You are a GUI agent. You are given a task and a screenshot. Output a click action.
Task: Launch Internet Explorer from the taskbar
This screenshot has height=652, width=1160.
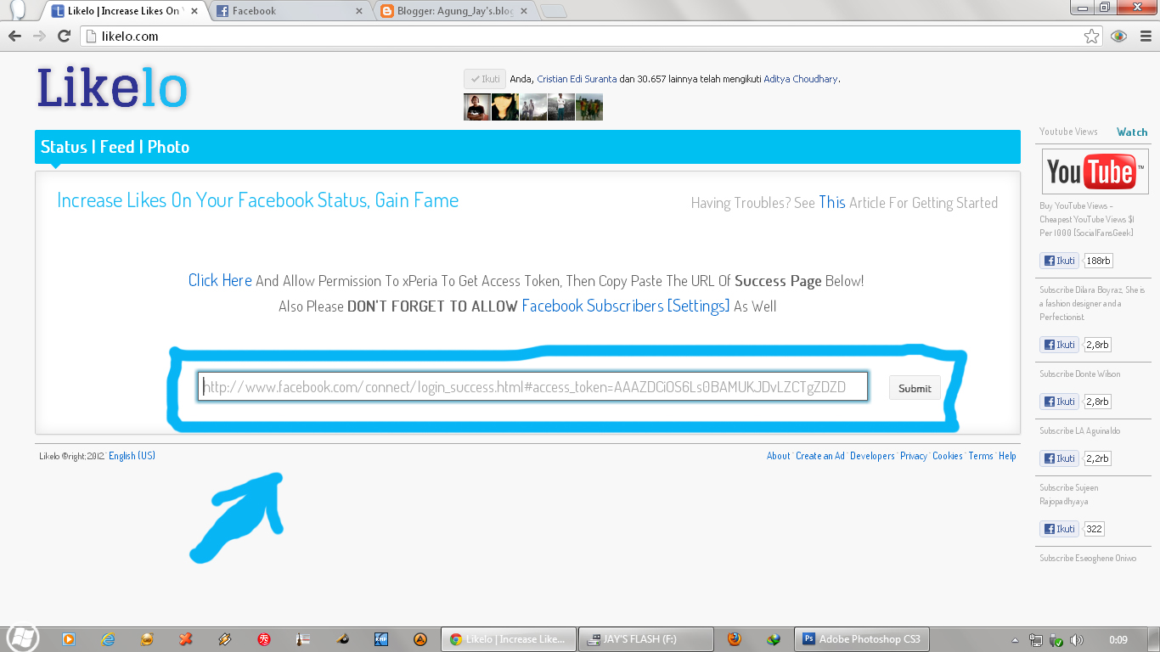coord(108,639)
